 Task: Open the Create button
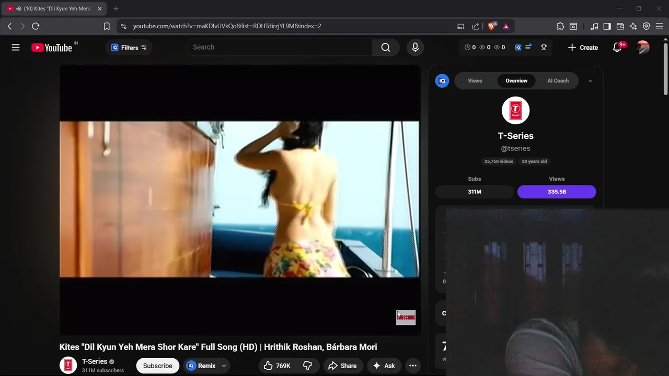click(583, 48)
